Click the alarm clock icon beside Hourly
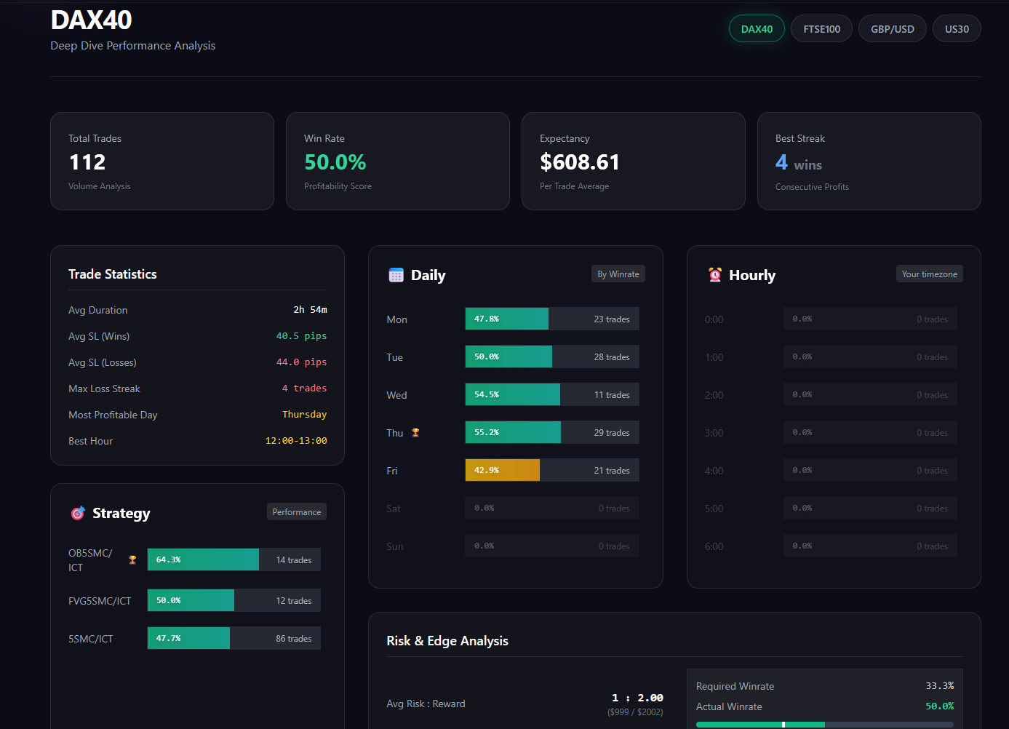This screenshot has height=729, width=1009. 715,274
